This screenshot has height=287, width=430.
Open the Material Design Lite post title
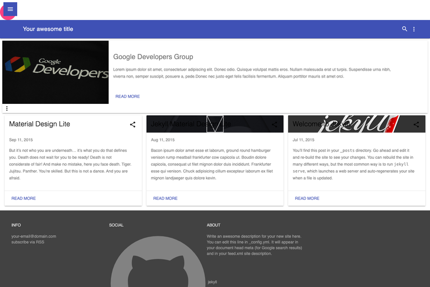pyautogui.click(x=39, y=124)
